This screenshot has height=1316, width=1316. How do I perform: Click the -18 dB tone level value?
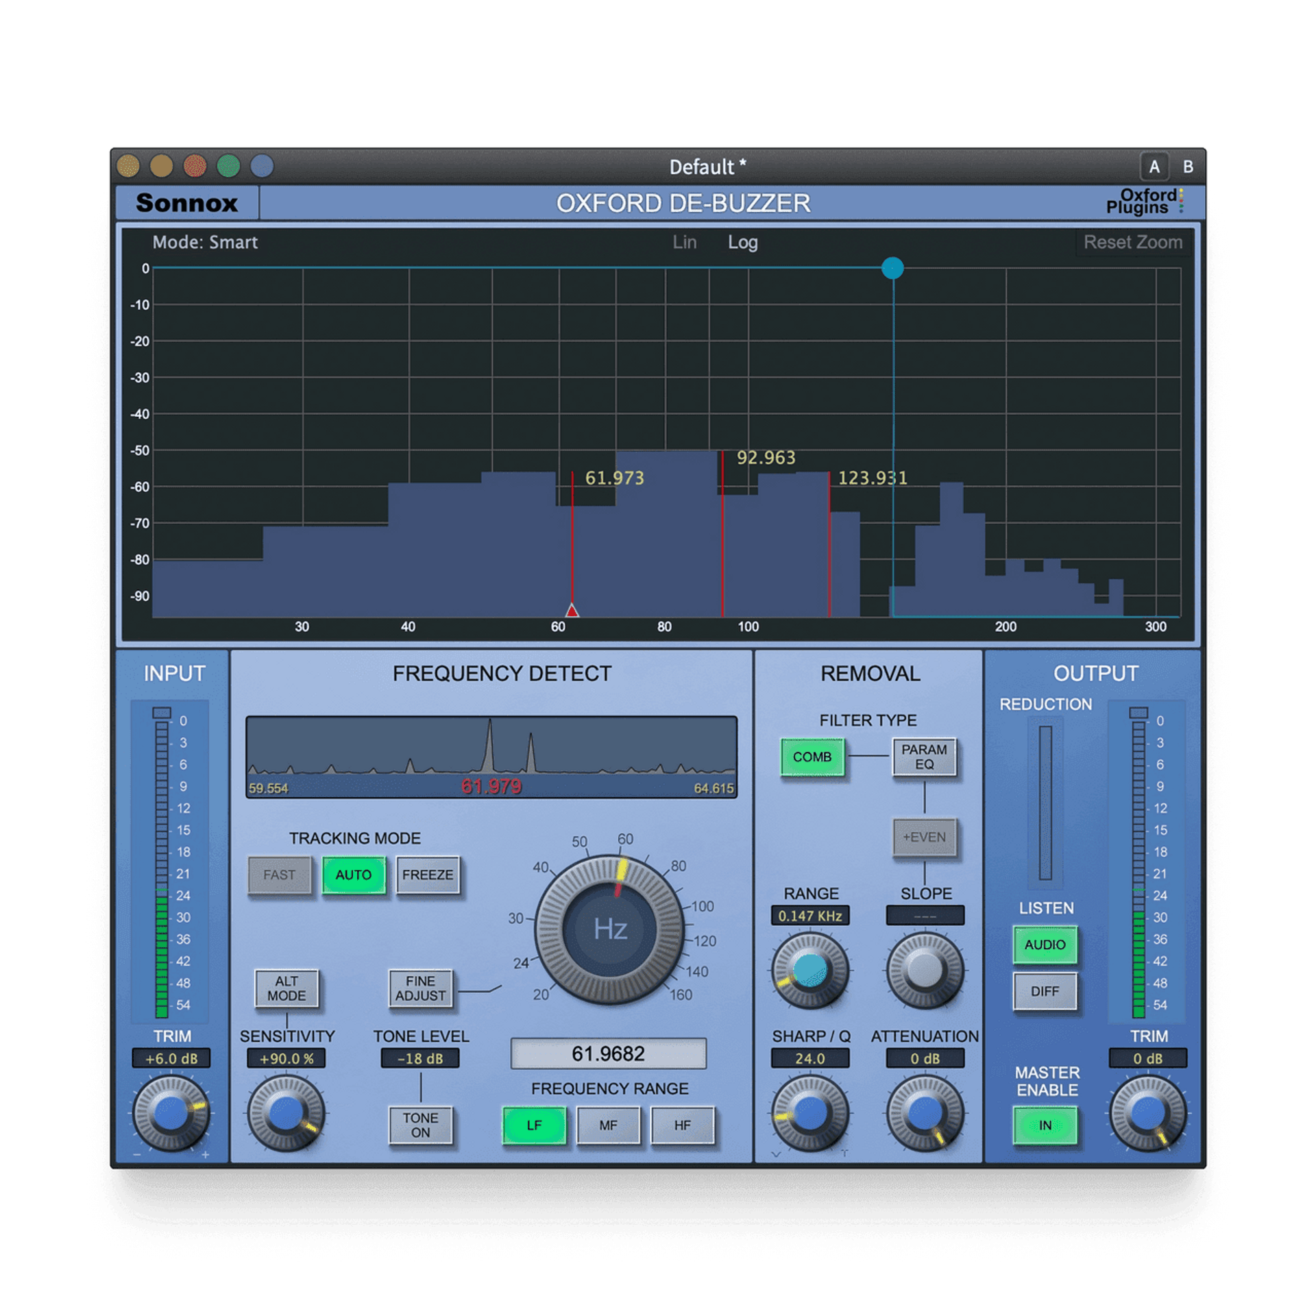coord(420,1058)
